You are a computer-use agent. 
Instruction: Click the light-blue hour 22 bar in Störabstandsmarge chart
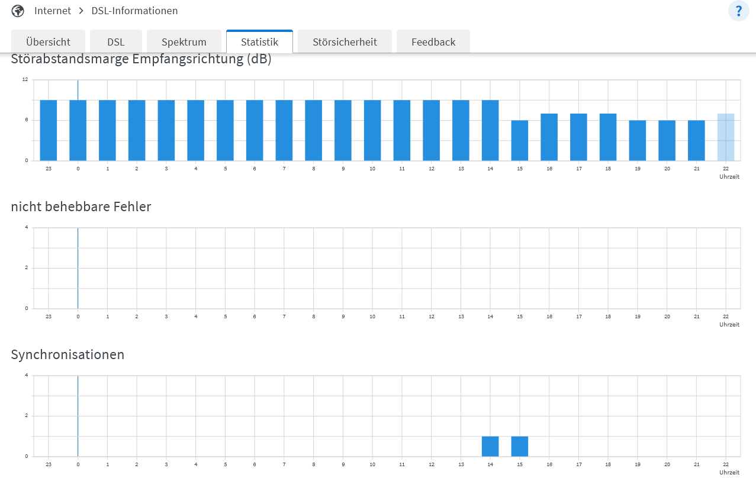tap(726, 137)
